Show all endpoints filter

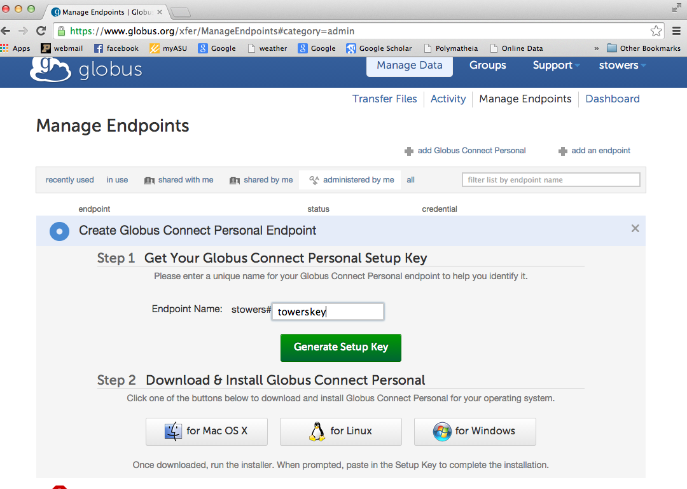click(410, 180)
